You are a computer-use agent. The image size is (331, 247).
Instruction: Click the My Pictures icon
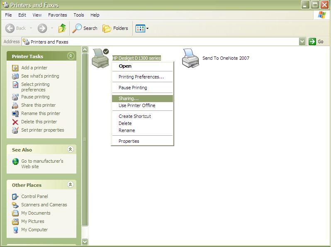15,221
